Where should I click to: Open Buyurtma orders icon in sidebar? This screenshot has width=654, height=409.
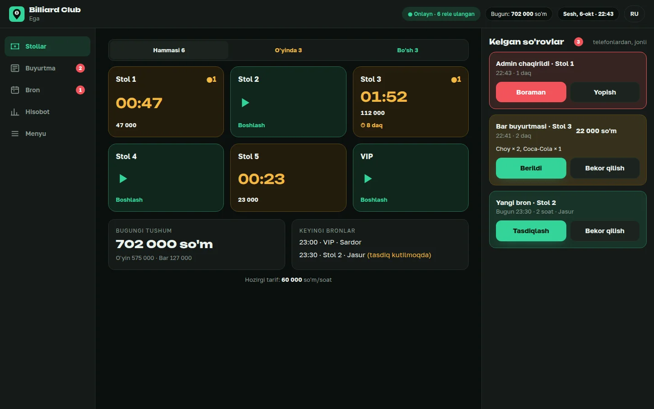tap(15, 68)
